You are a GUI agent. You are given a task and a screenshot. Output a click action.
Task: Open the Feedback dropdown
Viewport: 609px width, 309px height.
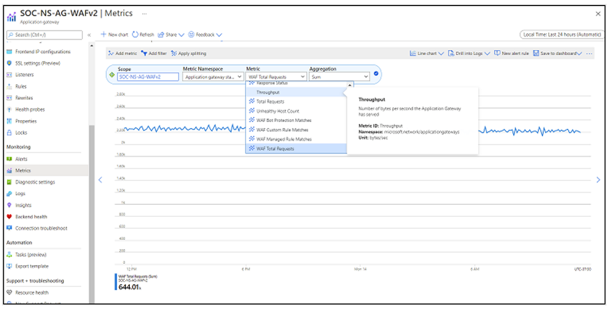pos(205,35)
